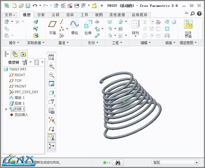Click the Save disk icon
Viewport: 205px width, 168px height.
coord(28,6)
